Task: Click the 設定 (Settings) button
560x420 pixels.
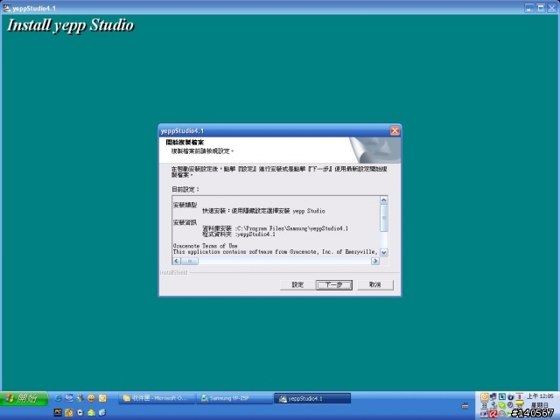Action: coord(297,284)
